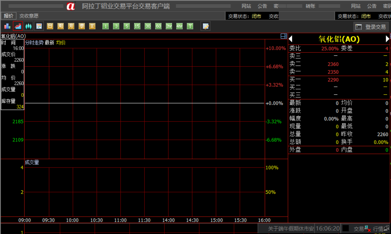This screenshot has height=234, width=391.
Task: Switch to the 交收意愿 tab
Action: (x=29, y=16)
